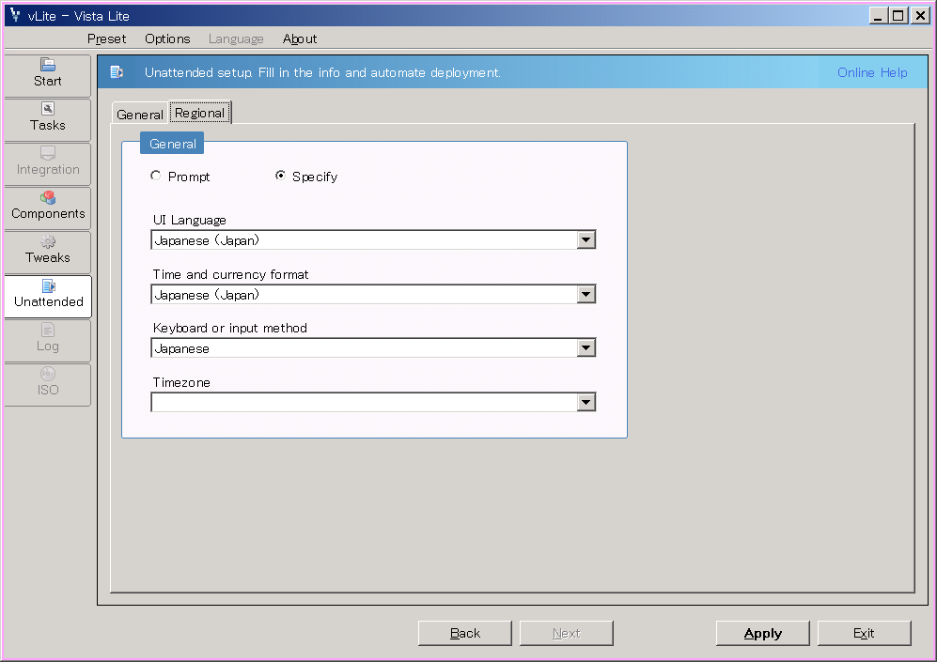This screenshot has width=937, height=662.
Task: Switch to the General tab
Action: (x=140, y=115)
